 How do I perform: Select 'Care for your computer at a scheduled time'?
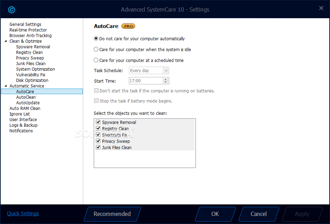[x=96, y=60]
